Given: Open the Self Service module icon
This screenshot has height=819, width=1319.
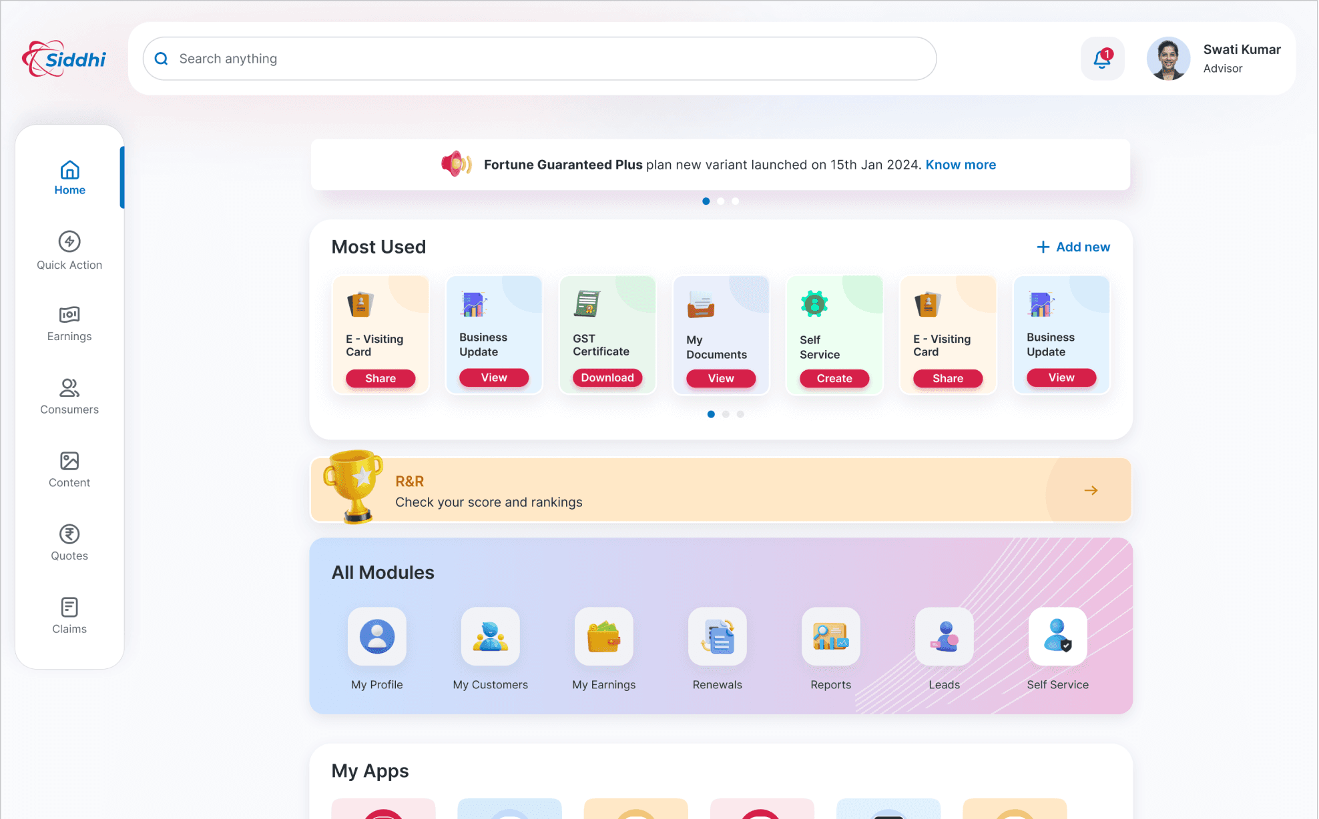Looking at the screenshot, I should coord(1057,636).
